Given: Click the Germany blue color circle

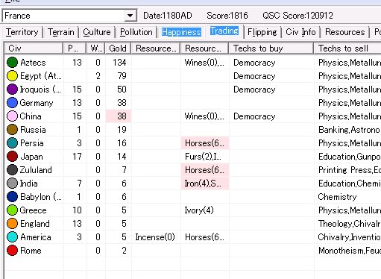Looking at the screenshot, I should [12, 103].
